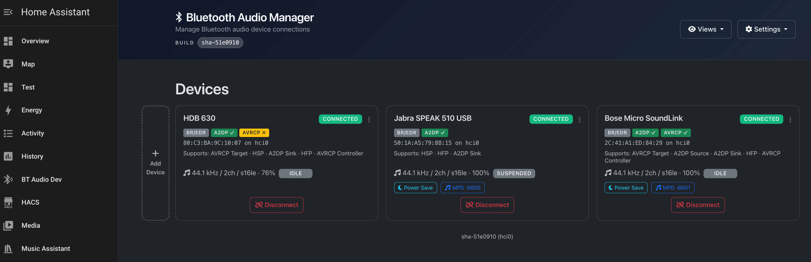The height and width of the screenshot is (262, 811).
Task: Click the CONNECTED badge on HDB 630
Action: click(x=340, y=119)
